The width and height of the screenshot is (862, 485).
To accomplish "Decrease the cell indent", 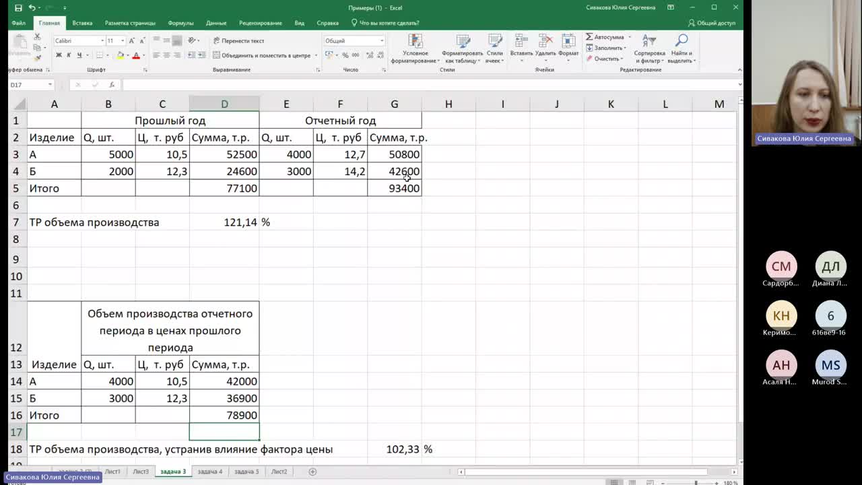I will [191, 55].
